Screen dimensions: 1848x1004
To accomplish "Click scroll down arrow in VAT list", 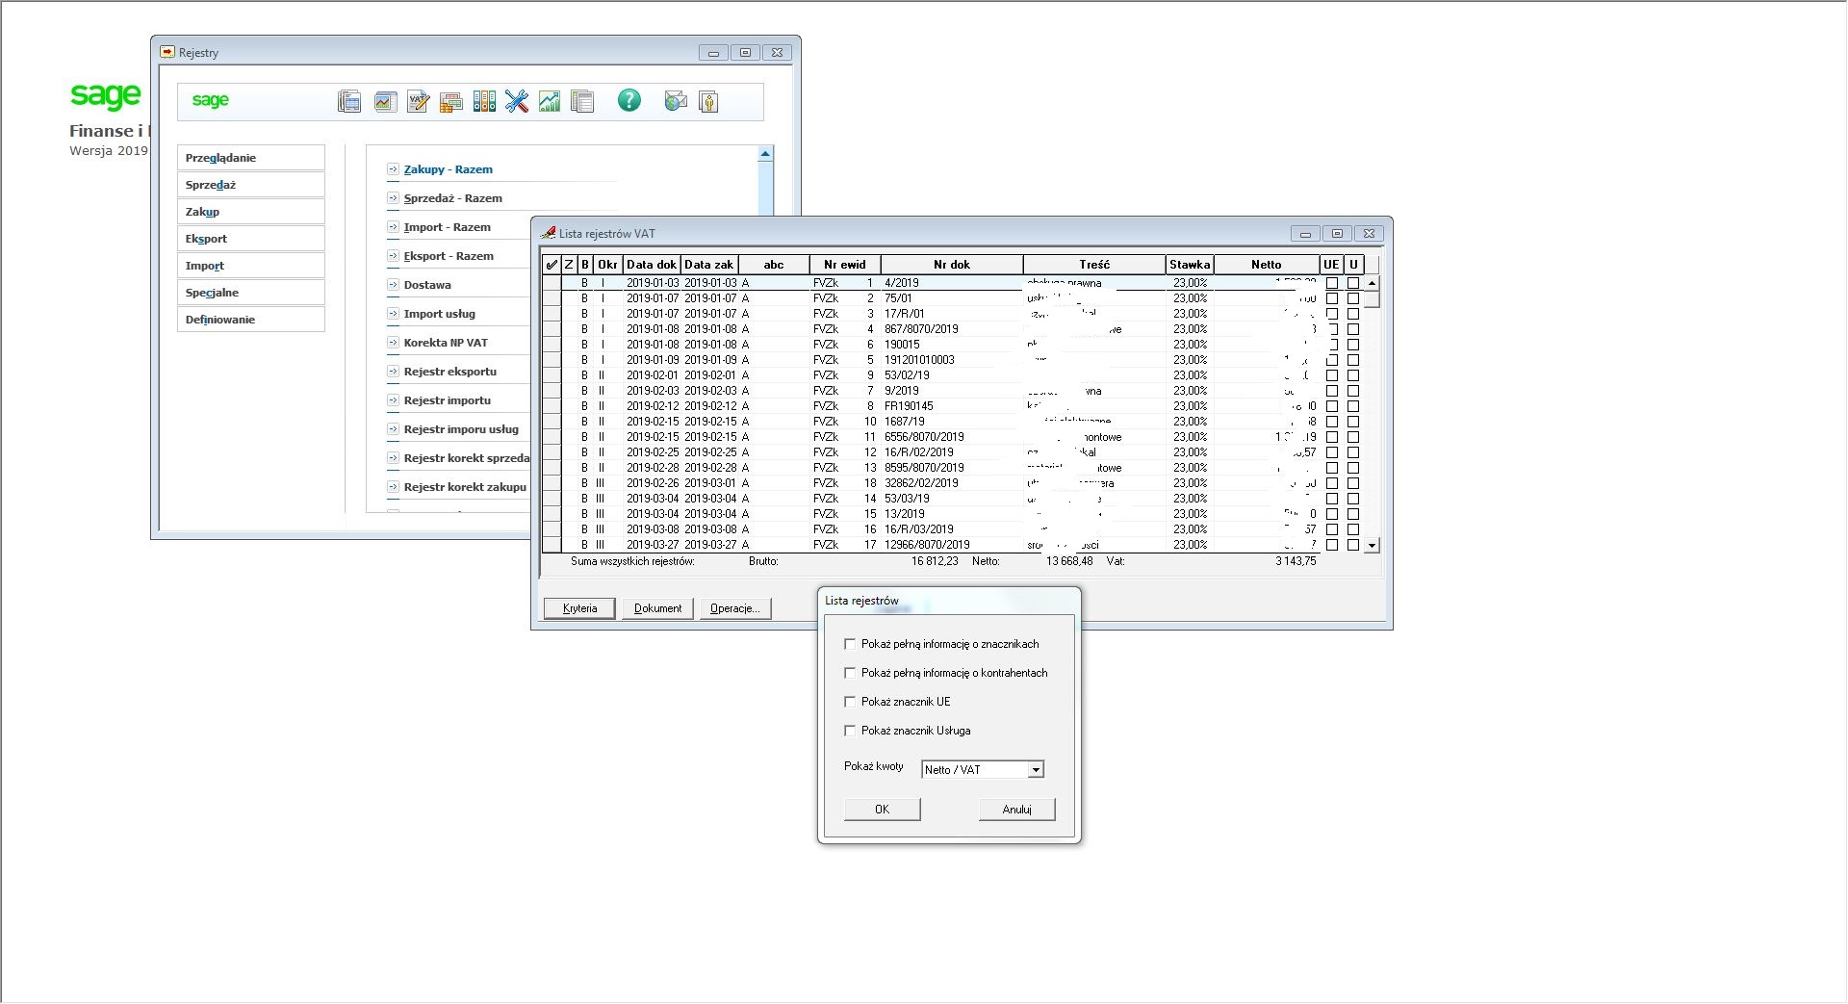I will point(1373,545).
